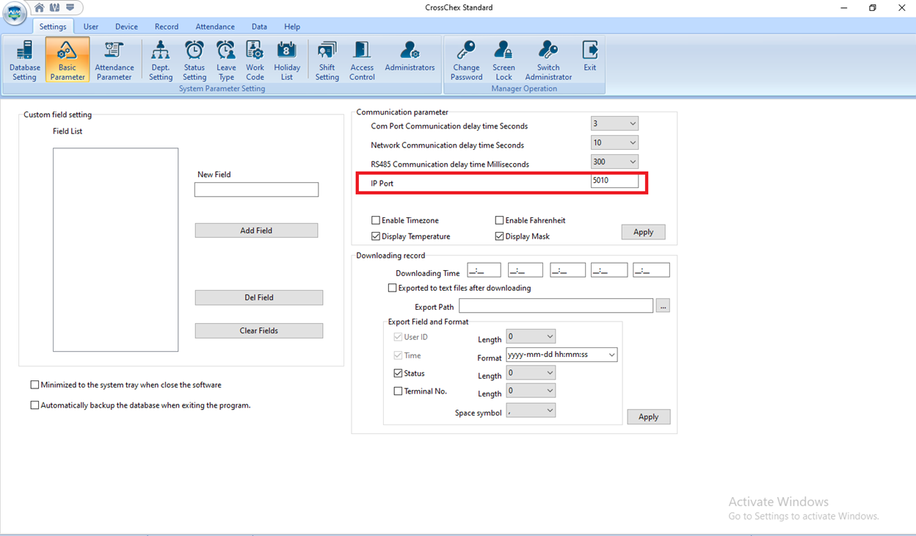Uncheck Display Mask checkbox
This screenshot has height=536, width=916.
[x=499, y=236]
